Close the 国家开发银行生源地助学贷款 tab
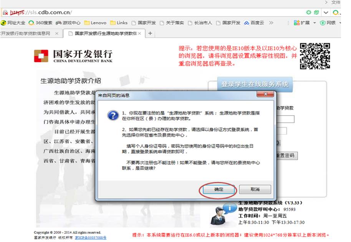Viewport: 351px width, 242px height. click(139, 33)
